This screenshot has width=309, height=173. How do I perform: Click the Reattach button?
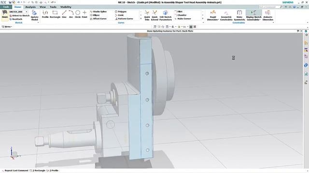tap(16, 19)
